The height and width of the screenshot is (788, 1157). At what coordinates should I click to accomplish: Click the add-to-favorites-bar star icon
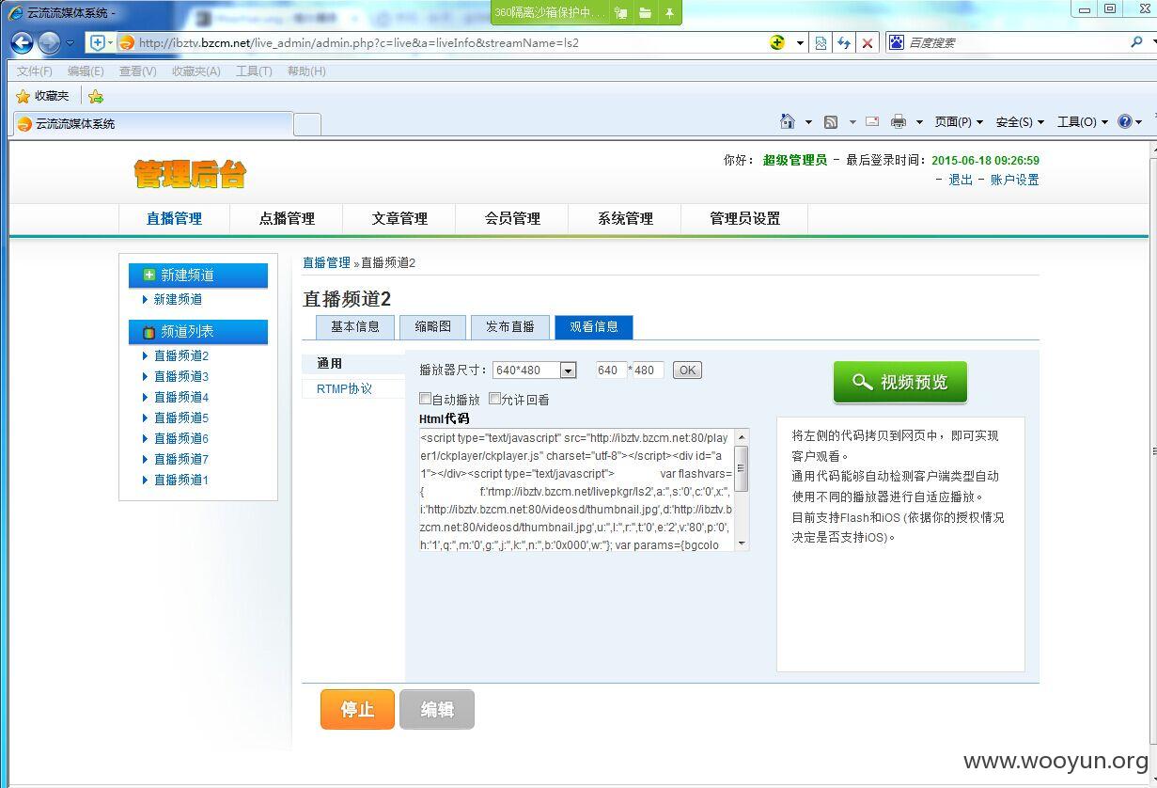coord(96,96)
